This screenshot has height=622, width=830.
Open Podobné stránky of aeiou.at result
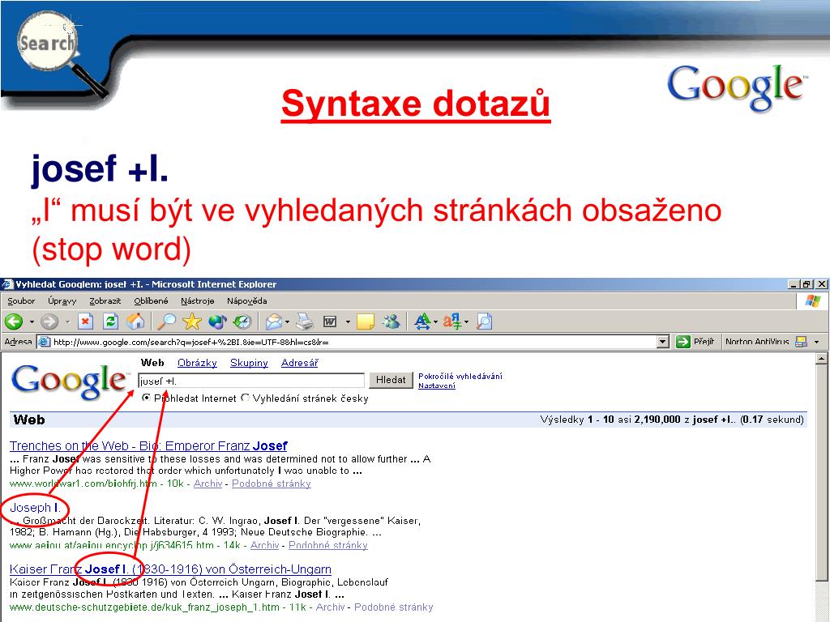[x=327, y=545]
